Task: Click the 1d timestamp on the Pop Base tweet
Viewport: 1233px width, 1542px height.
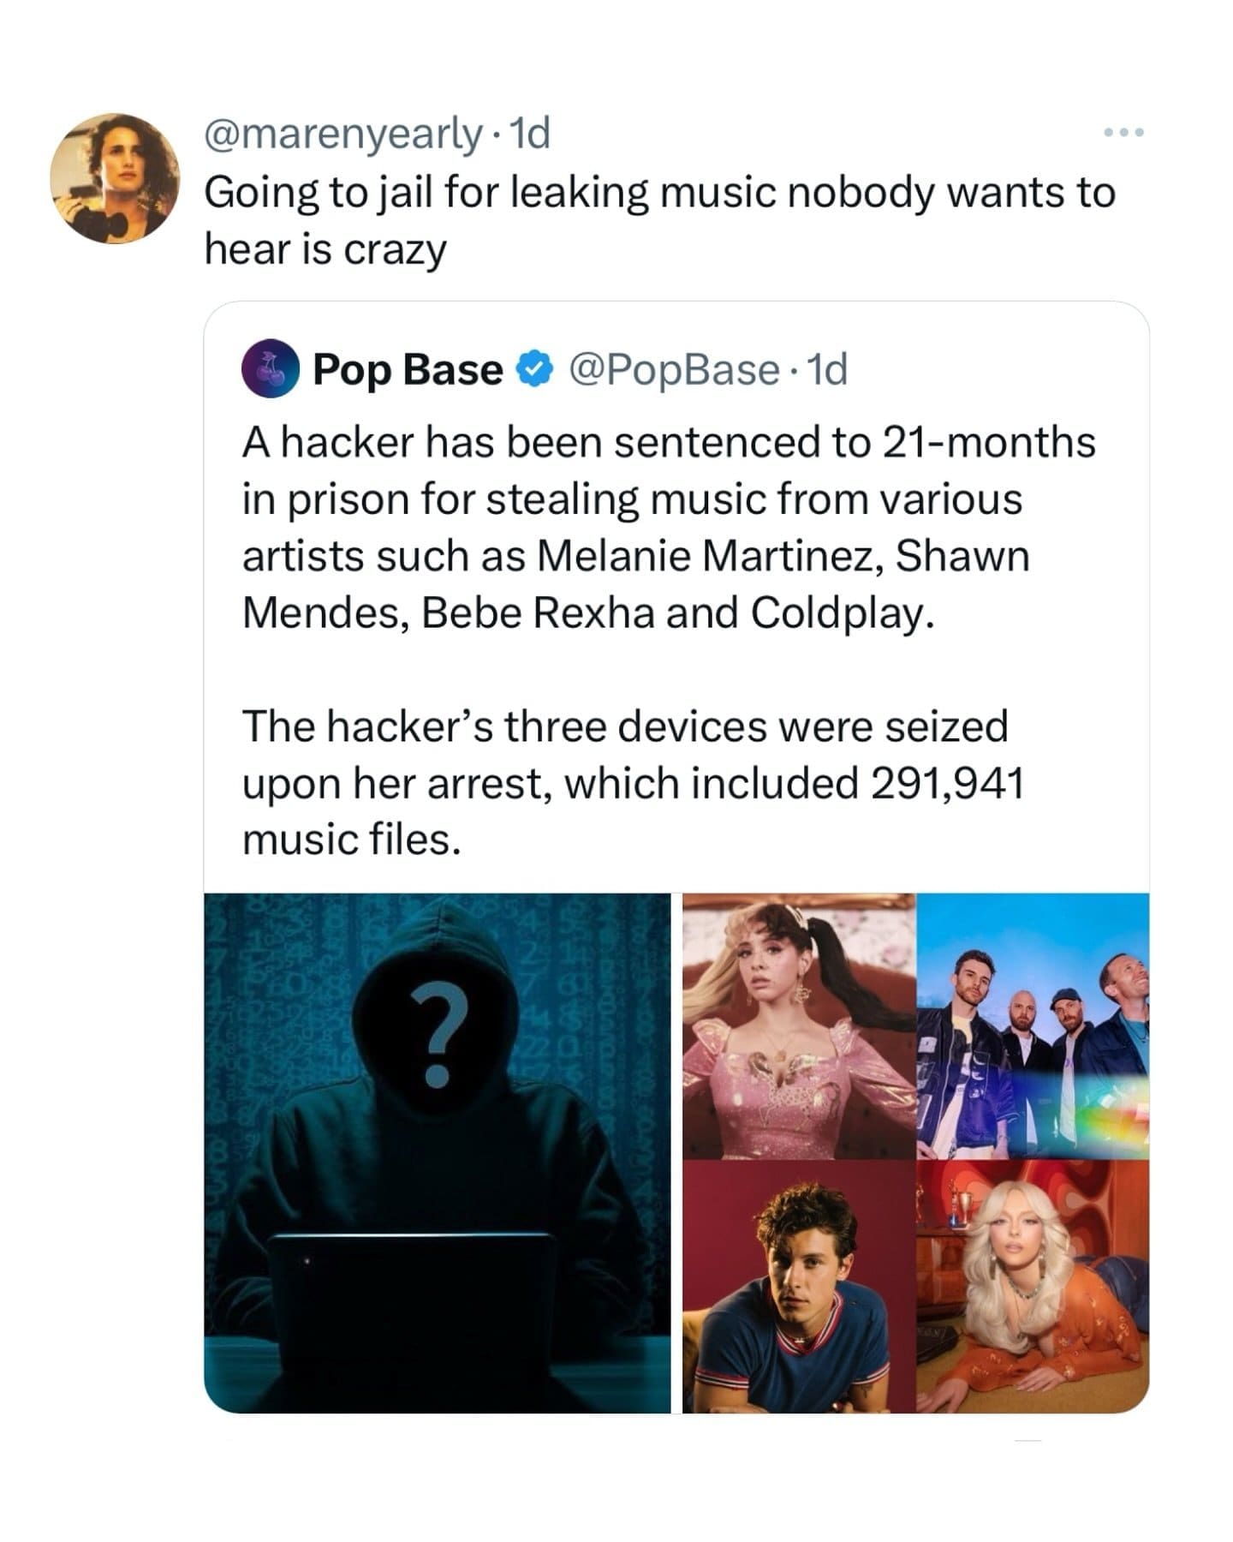Action: click(x=829, y=368)
